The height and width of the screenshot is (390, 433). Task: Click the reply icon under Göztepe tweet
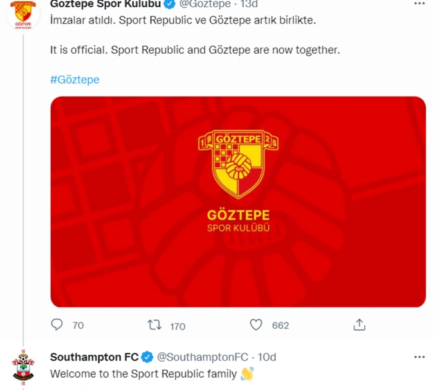[57, 324]
